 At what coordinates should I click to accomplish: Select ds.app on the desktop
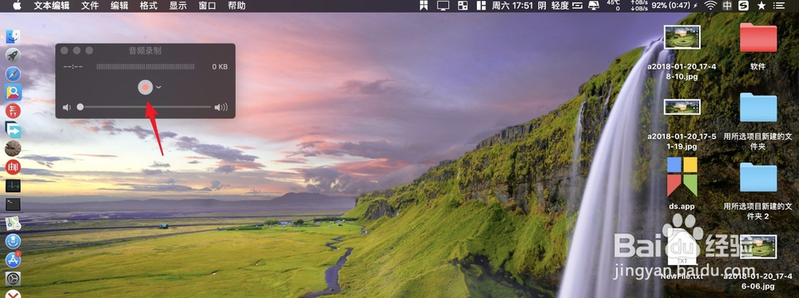pos(682,184)
